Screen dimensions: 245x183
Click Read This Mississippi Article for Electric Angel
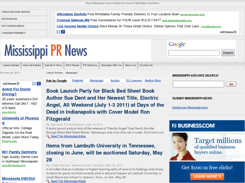(68, 136)
